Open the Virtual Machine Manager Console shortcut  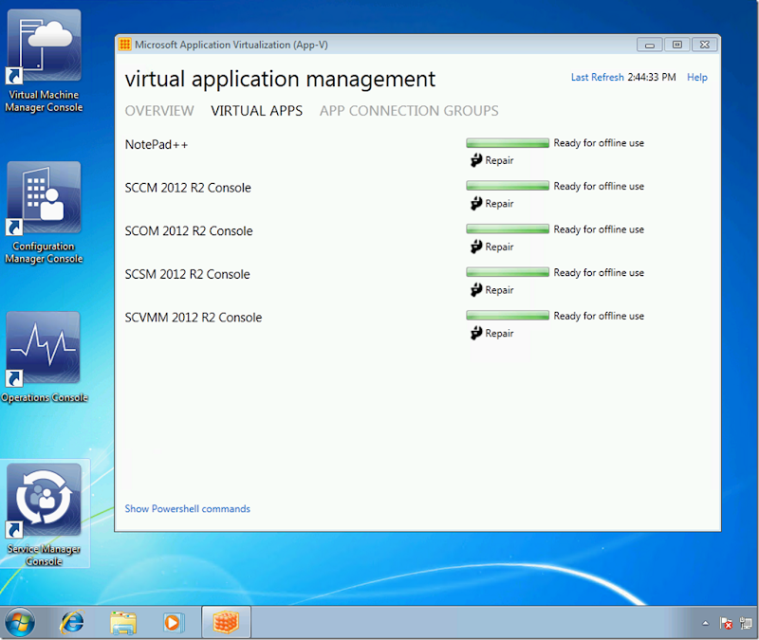tap(44, 61)
